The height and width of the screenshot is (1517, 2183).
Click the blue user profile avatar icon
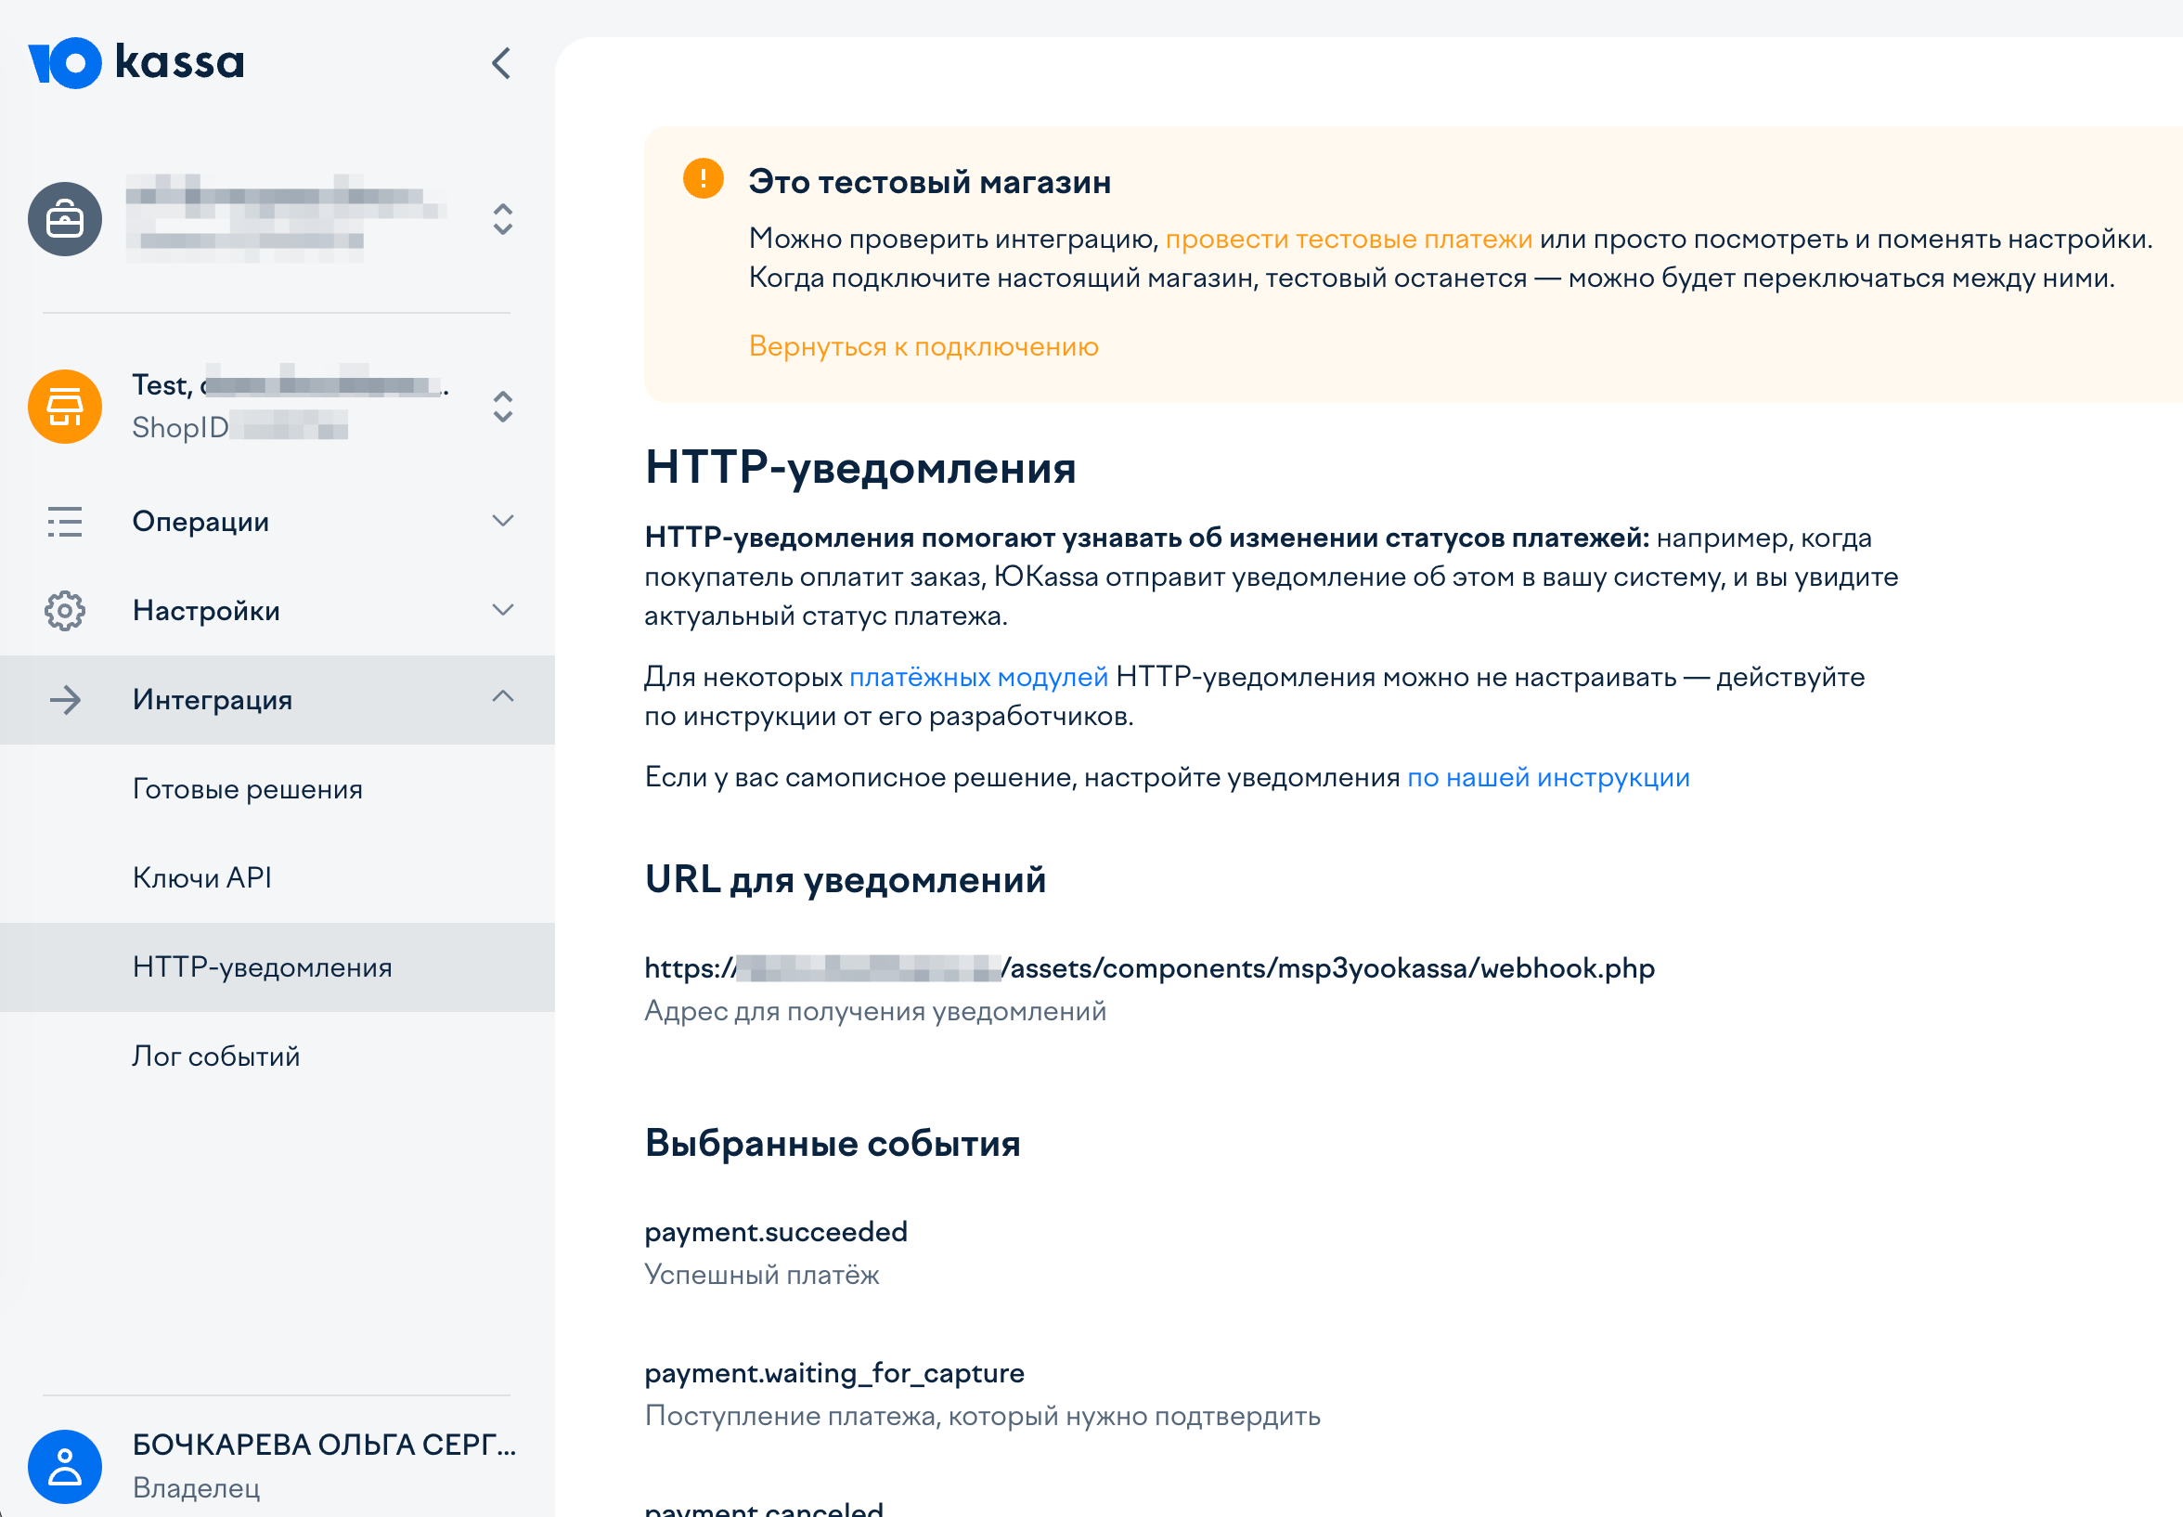coord(65,1467)
